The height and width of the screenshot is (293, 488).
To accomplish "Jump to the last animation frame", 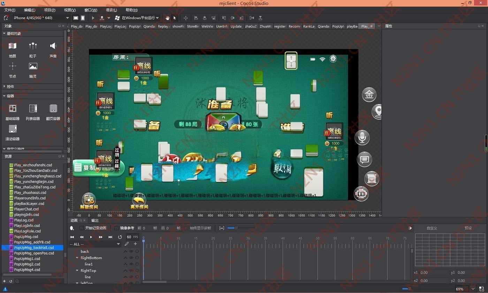I will 110,237.
